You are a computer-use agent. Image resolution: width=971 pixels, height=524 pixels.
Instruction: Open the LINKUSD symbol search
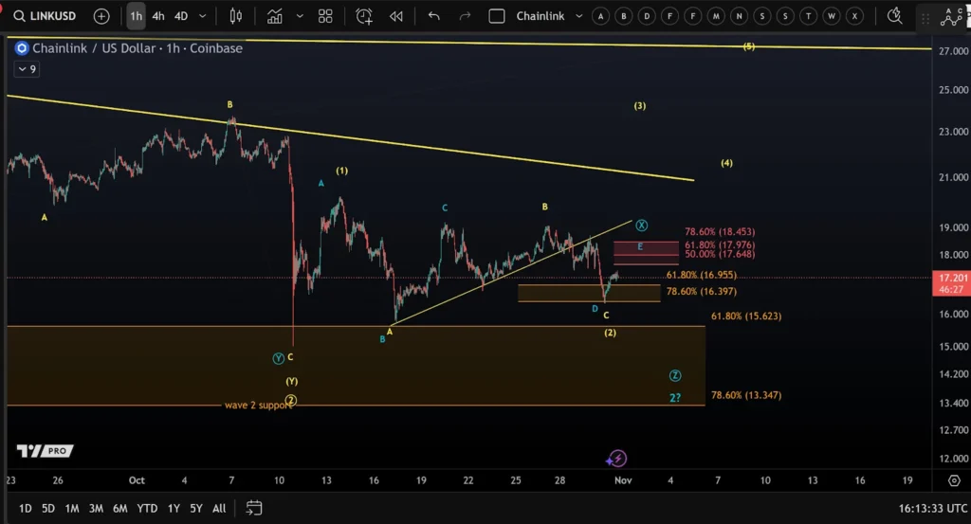[45, 16]
